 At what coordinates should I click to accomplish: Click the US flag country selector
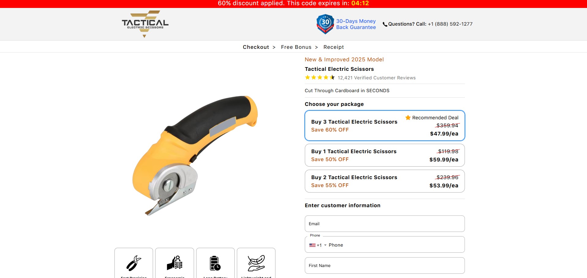(312, 245)
